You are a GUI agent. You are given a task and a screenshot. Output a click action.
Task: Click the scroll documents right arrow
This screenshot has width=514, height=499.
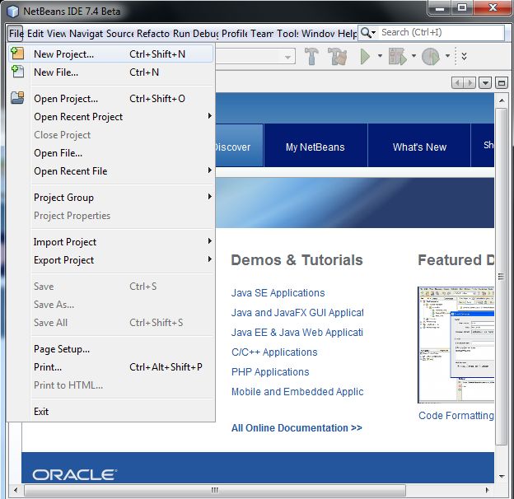(470, 83)
